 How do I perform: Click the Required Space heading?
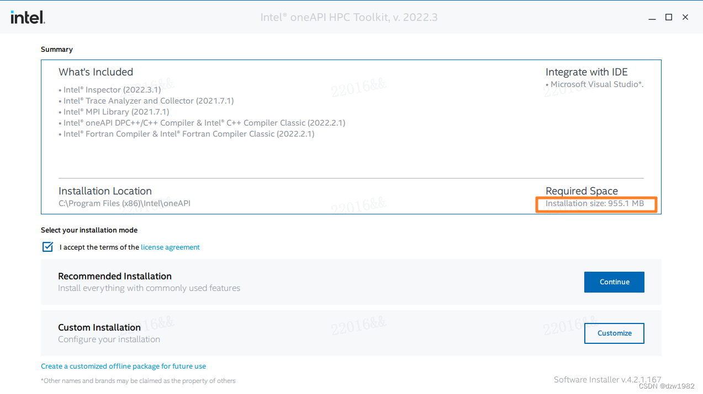pyautogui.click(x=582, y=191)
